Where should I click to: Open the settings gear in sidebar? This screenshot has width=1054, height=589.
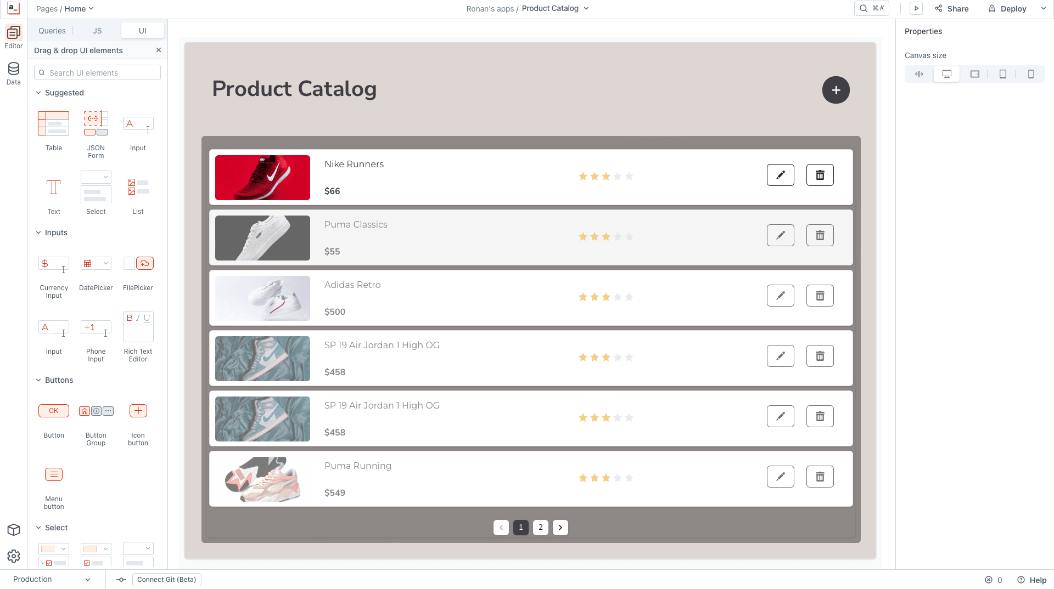point(14,556)
